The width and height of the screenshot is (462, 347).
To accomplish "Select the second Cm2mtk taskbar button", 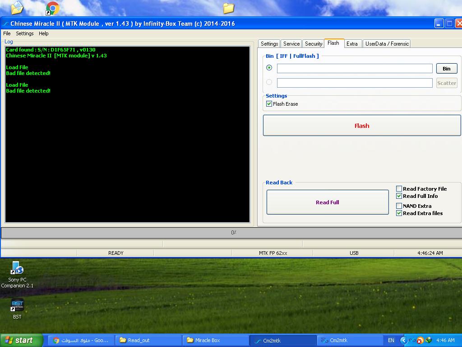I will click(350, 340).
